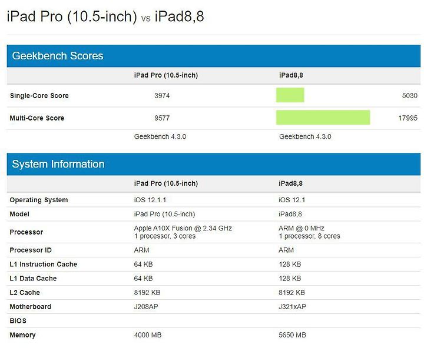Click the L1 Instruction Cache '64 KB' value

coord(143,265)
